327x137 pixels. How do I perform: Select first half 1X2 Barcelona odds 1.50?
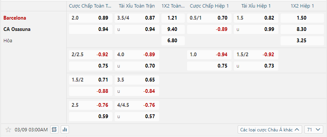[302, 18]
